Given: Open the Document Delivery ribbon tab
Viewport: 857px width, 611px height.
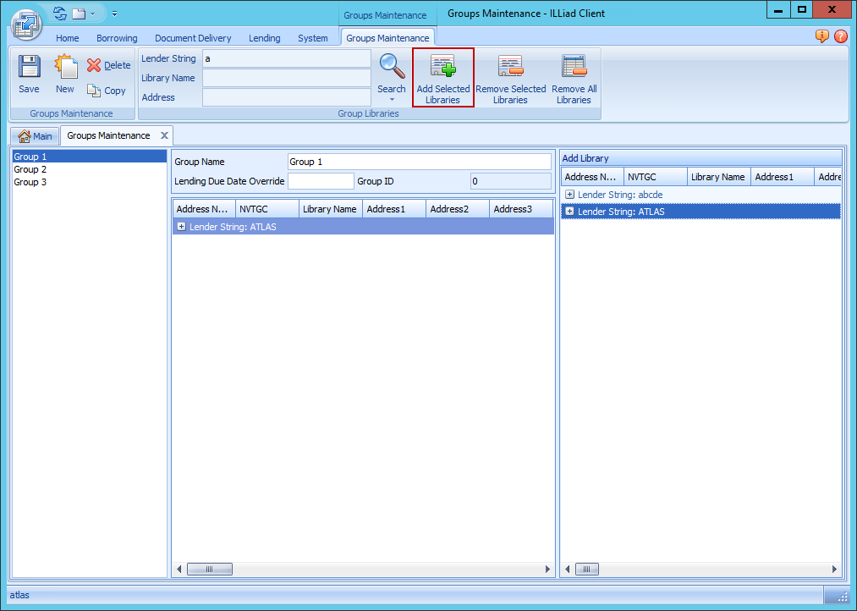Looking at the screenshot, I should pos(193,38).
